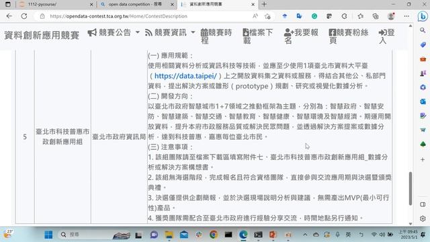Select the 臺北市政府資訊局 table cell
This screenshot has height=242, width=430.
[119, 136]
